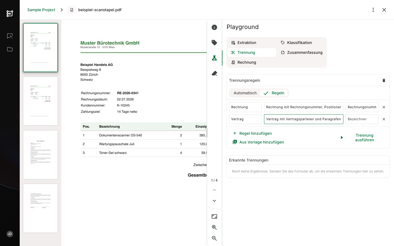Click the Dokumentenscanner DS-540 table row
Screen dimensions: 394x246
tap(144, 135)
